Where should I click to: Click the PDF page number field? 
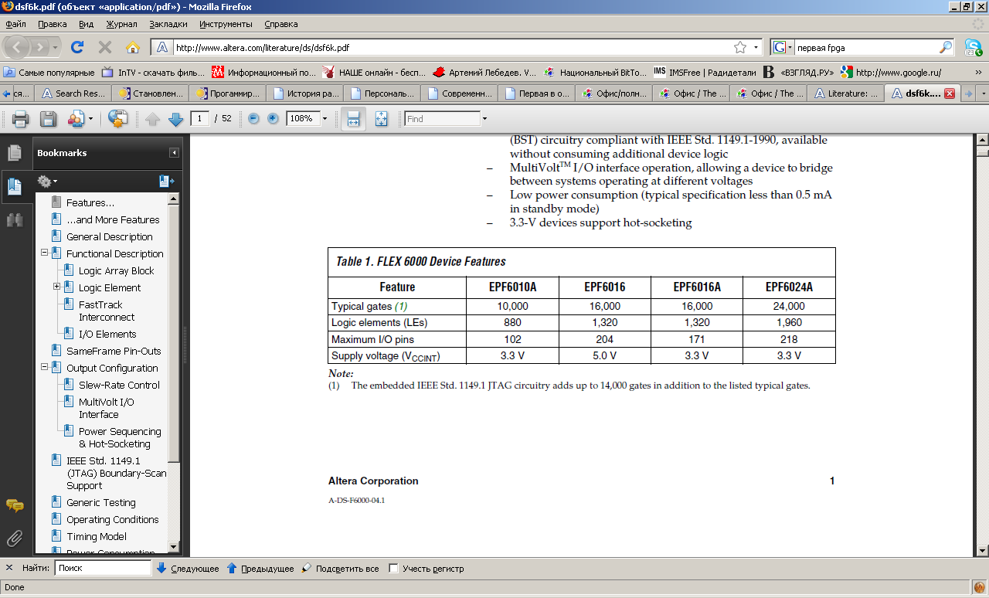click(200, 119)
